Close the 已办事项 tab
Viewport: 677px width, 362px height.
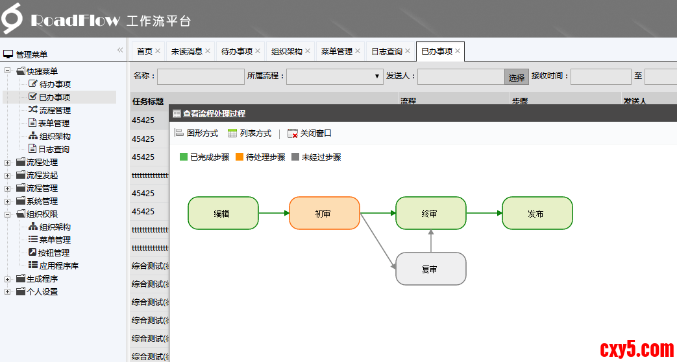point(458,51)
